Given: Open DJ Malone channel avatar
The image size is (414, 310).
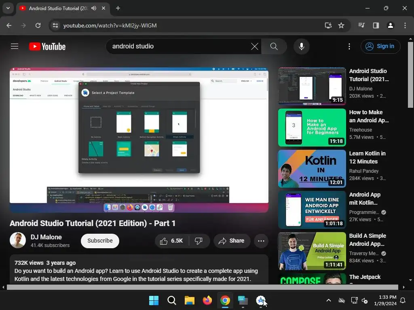Looking at the screenshot, I should [x=18, y=240].
